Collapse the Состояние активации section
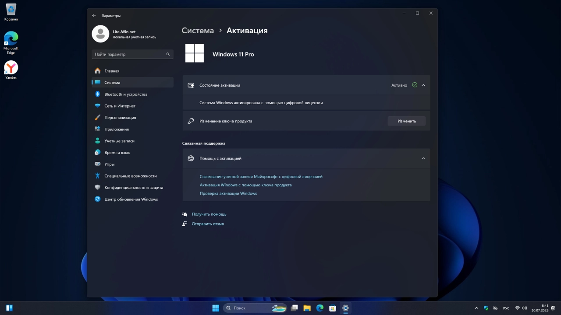The width and height of the screenshot is (561, 315). (423, 85)
